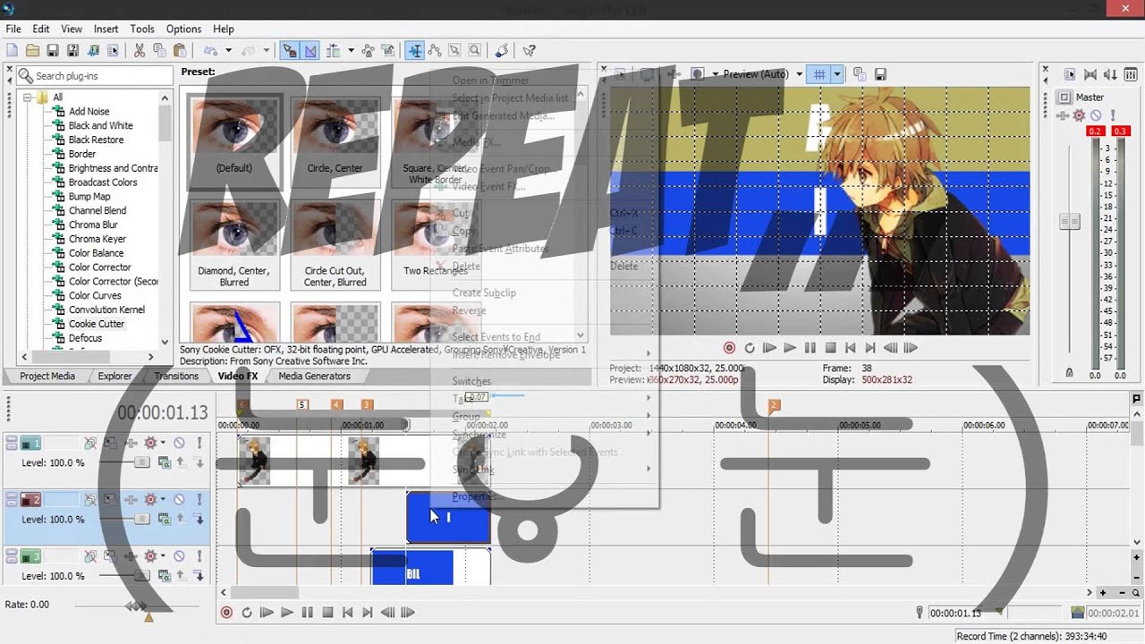1145x644 pixels.
Task: Open Video Preview split screen view icon
Action: (698, 74)
